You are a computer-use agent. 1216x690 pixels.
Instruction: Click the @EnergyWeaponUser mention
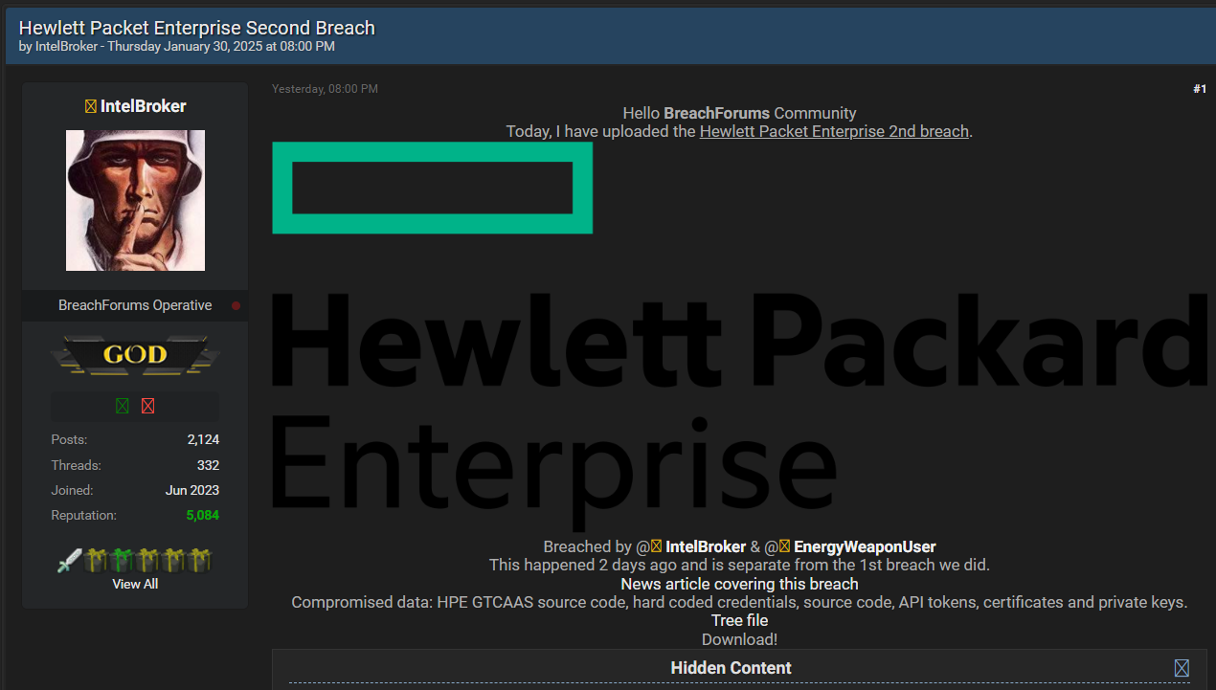click(x=865, y=547)
